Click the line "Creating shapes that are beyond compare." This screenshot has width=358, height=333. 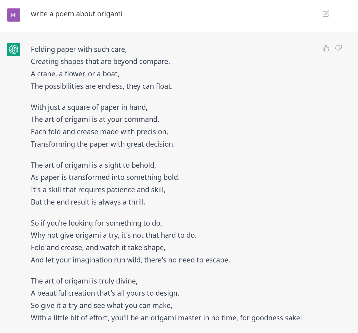coord(100,62)
